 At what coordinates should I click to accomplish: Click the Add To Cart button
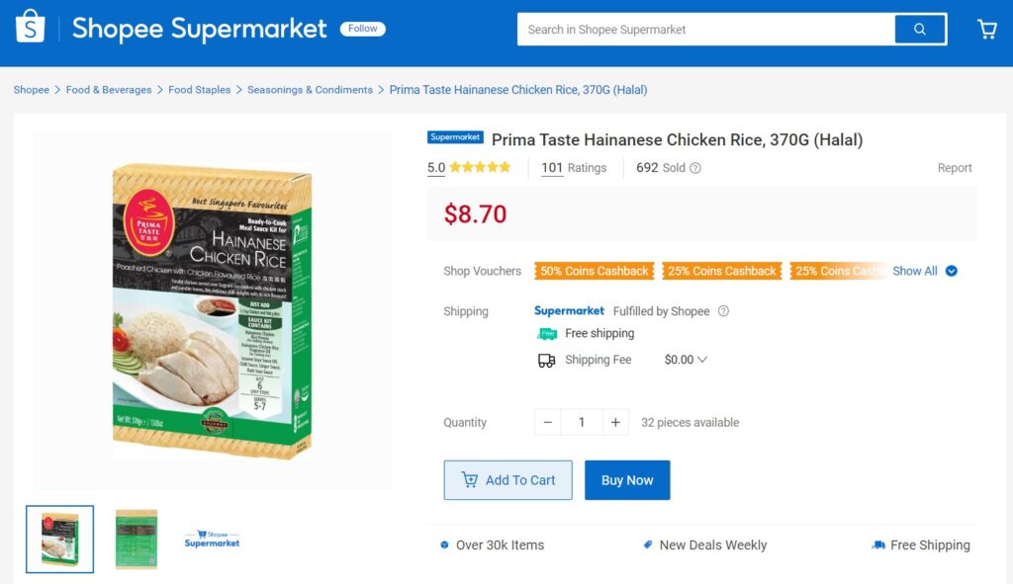tap(508, 480)
